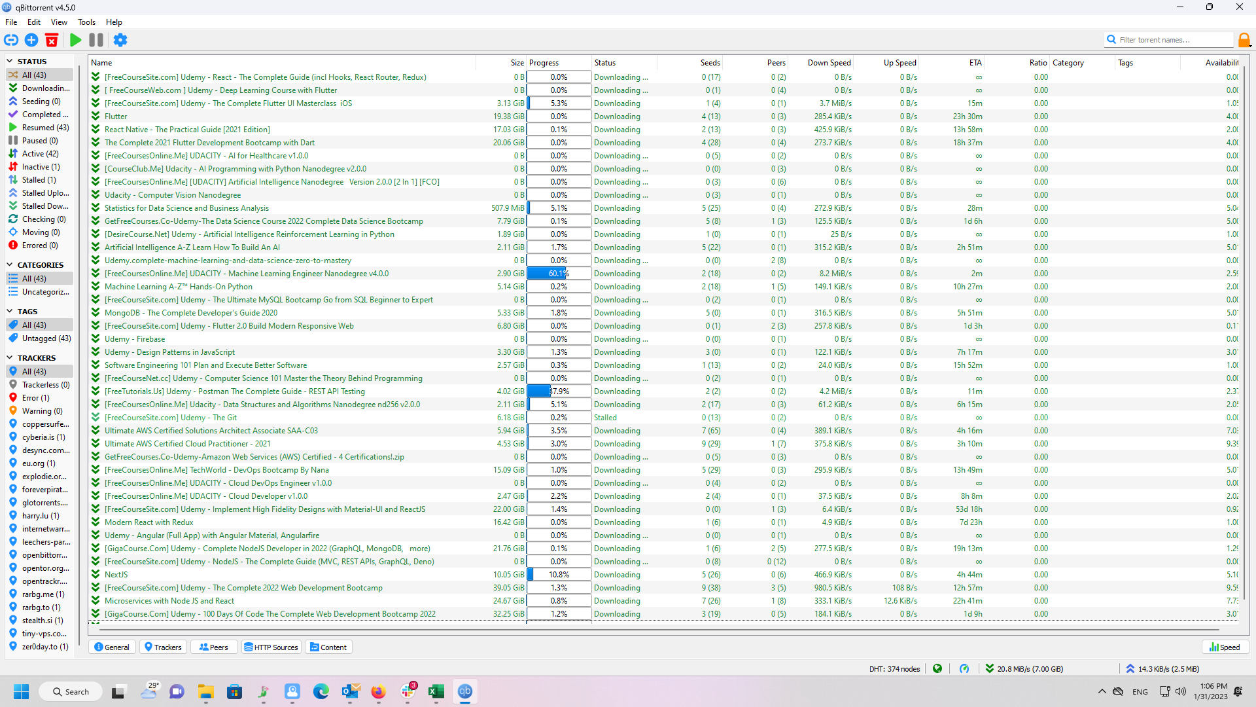The image size is (1256, 707).
Task: Select the Udemy - Firebase torrent row
Action: (x=664, y=339)
